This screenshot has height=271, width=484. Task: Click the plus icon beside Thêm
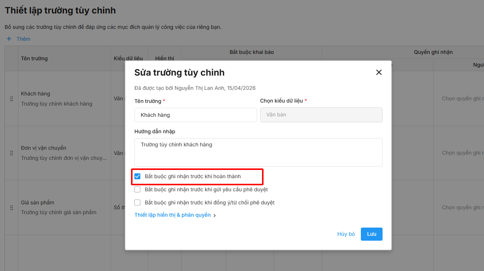pos(9,39)
